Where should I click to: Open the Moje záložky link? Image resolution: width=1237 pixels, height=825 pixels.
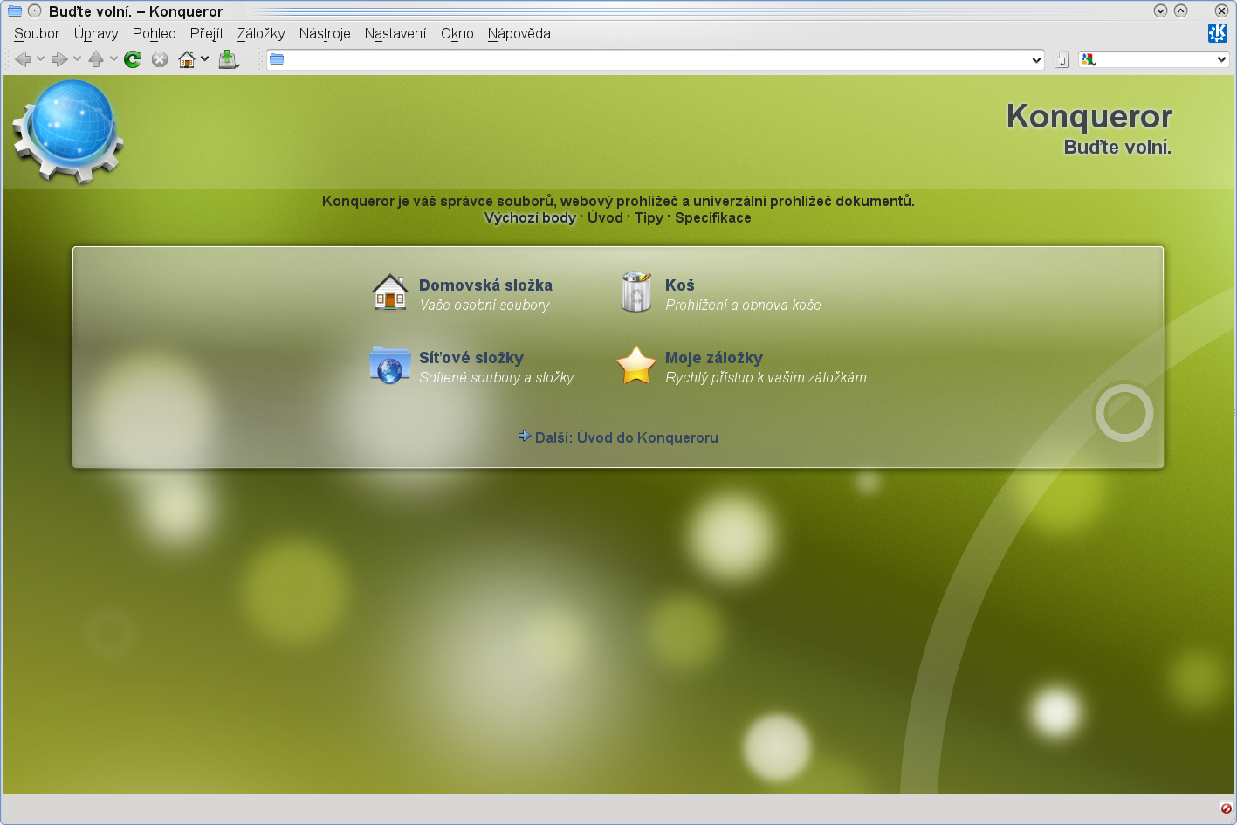714,358
